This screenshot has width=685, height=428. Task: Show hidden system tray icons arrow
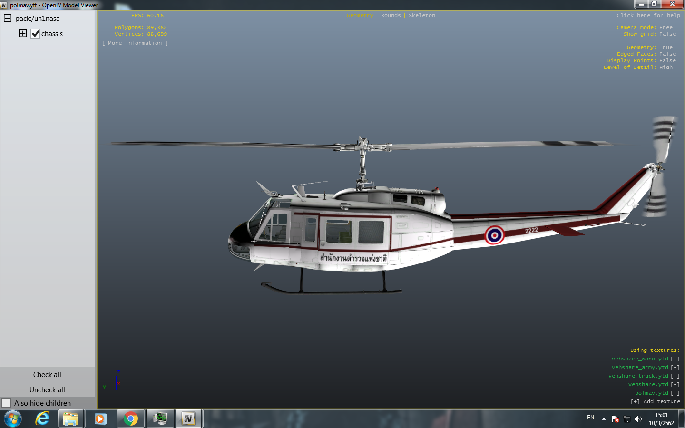coord(604,419)
